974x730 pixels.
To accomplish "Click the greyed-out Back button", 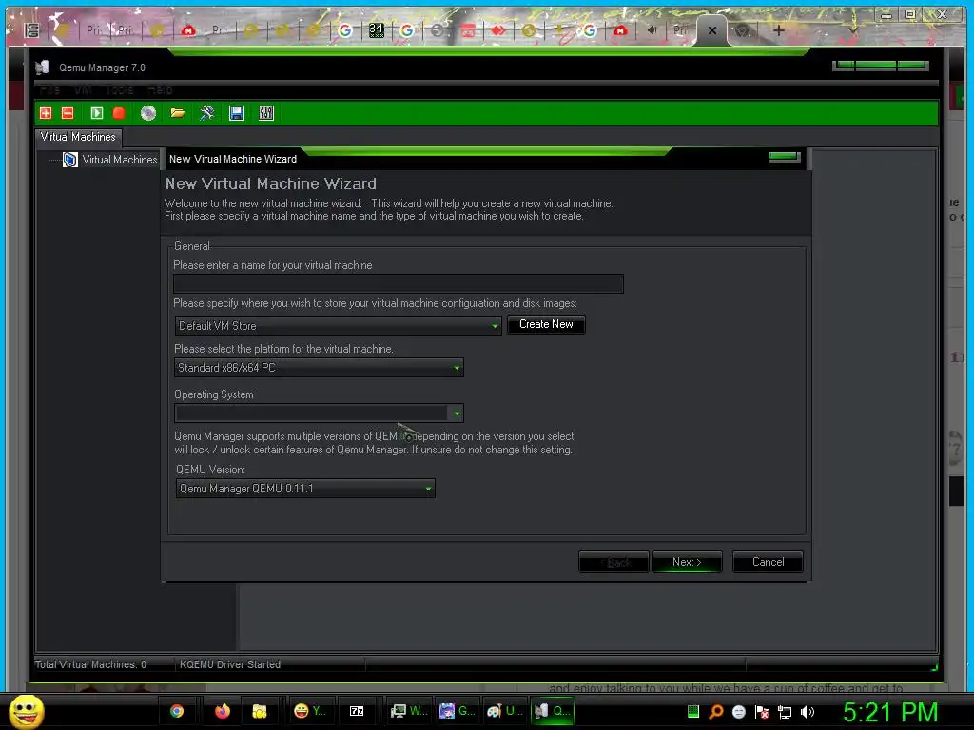I will pyautogui.click(x=614, y=562).
